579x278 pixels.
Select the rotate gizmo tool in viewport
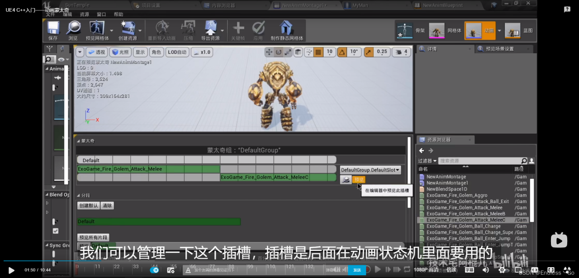point(279,52)
